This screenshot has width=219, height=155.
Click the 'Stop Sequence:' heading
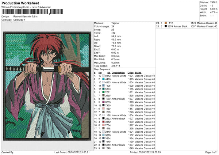[102, 69]
